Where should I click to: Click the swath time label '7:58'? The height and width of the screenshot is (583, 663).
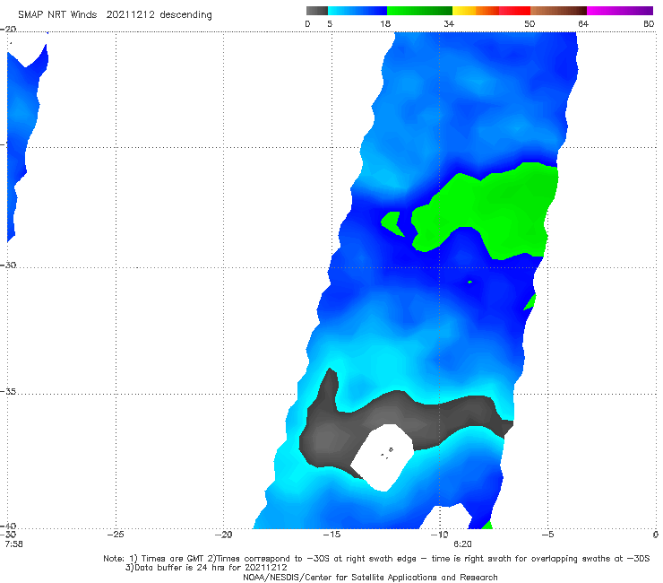(x=13, y=544)
